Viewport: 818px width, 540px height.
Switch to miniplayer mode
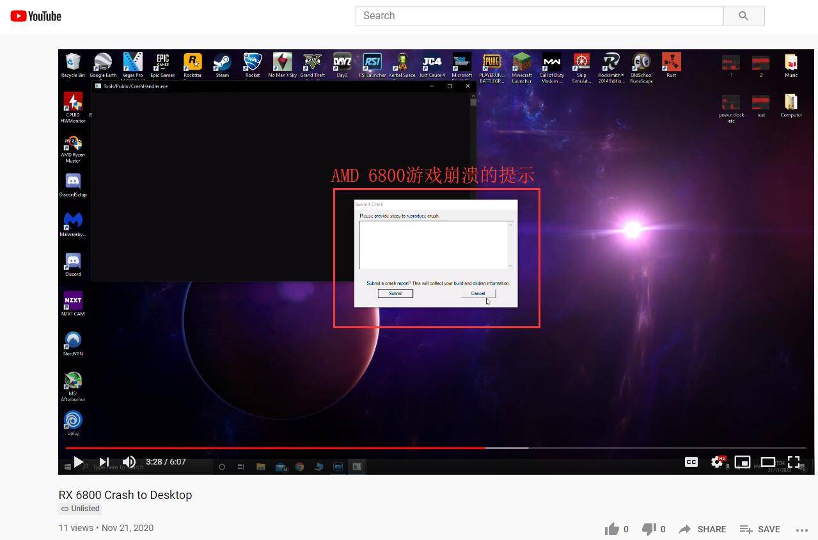tap(743, 462)
